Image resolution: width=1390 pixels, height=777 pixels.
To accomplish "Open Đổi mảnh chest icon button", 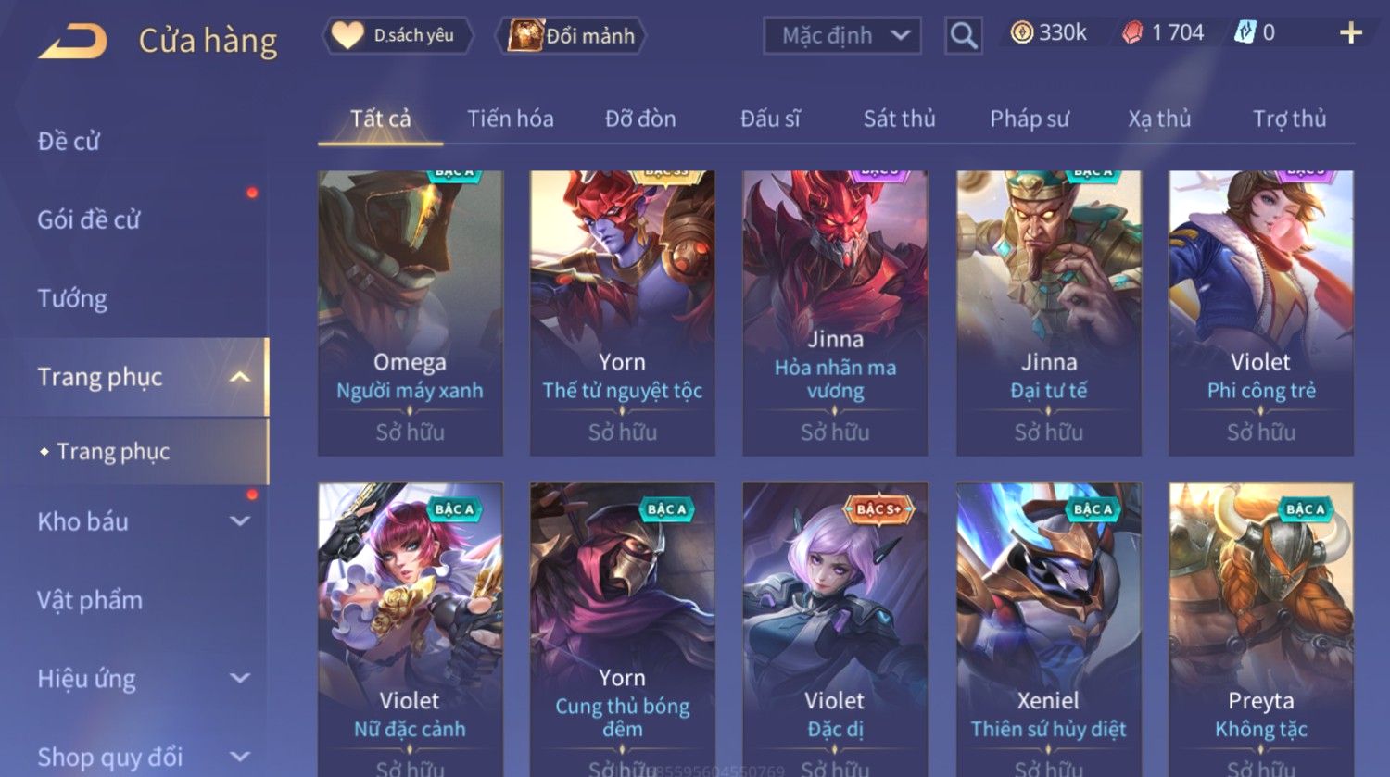I will tap(570, 36).
